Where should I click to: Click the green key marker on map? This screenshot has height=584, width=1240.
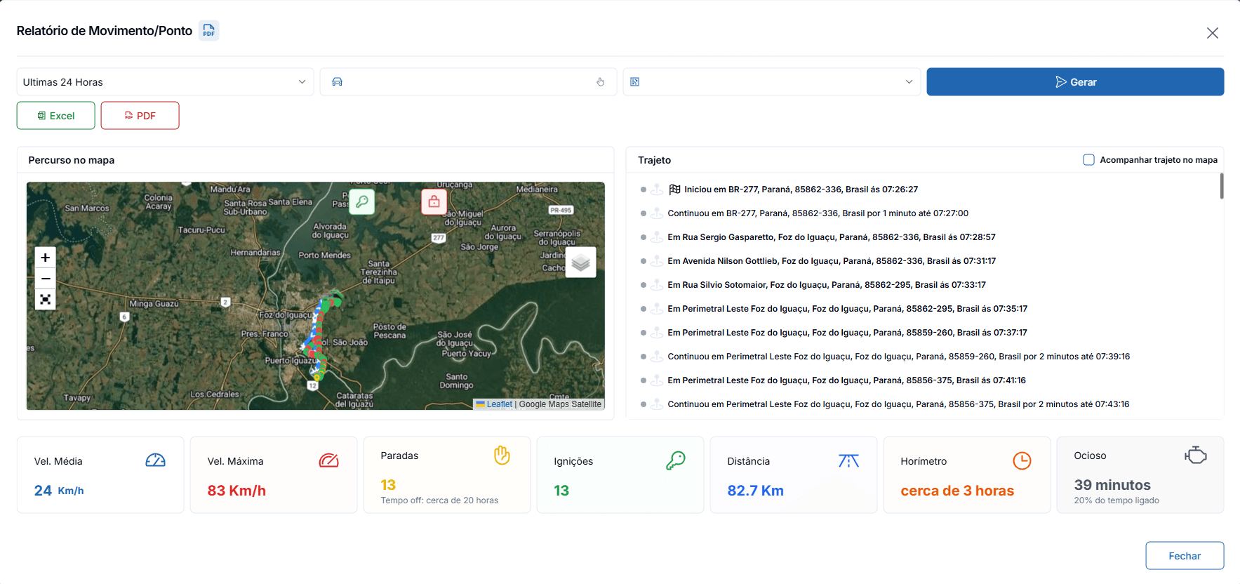click(362, 201)
